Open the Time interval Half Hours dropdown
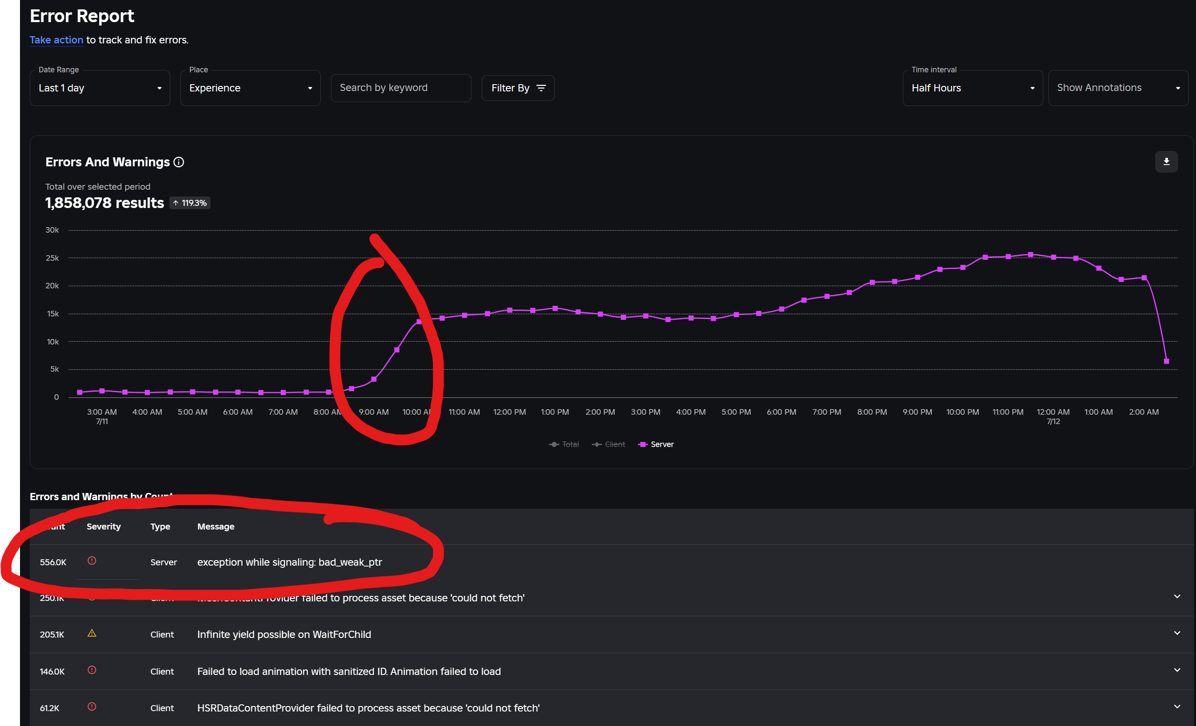Viewport: 1196px width, 726px height. pyautogui.click(x=972, y=88)
